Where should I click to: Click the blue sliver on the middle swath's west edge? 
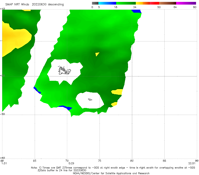pyautogui.click(x=37, y=90)
